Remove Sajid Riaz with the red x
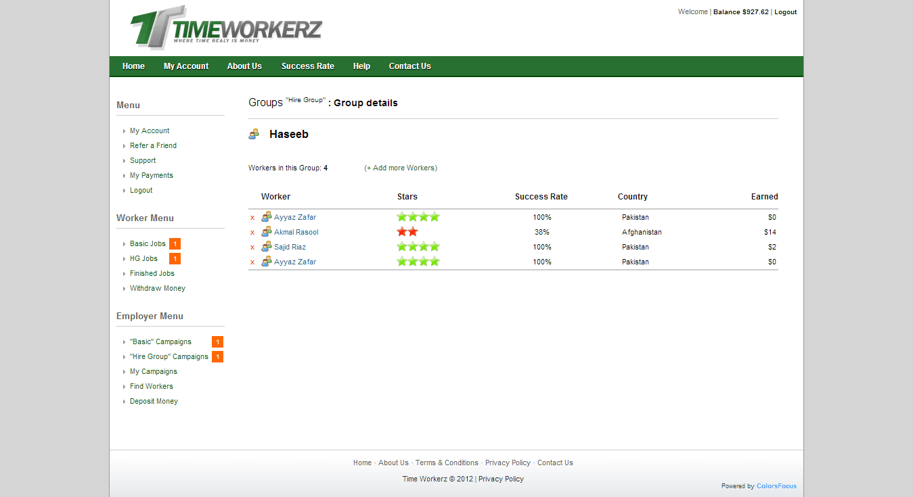Viewport: 913px width, 497px height. click(x=252, y=247)
